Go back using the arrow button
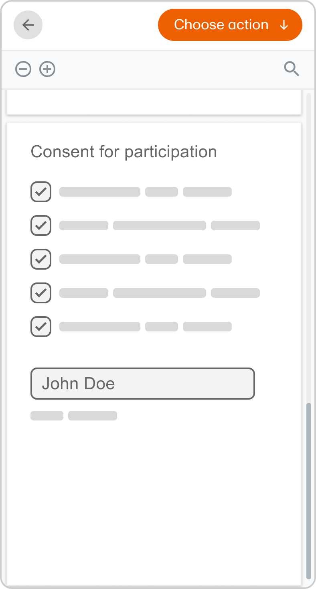Viewport: 316px width, 589px height. [28, 25]
